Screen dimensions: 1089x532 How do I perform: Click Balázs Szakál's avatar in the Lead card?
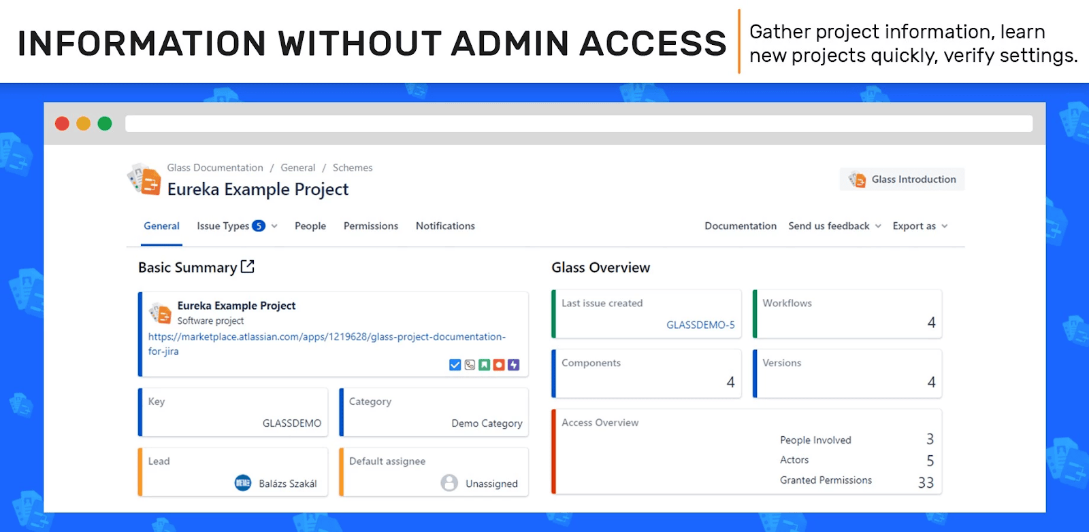pos(243,483)
